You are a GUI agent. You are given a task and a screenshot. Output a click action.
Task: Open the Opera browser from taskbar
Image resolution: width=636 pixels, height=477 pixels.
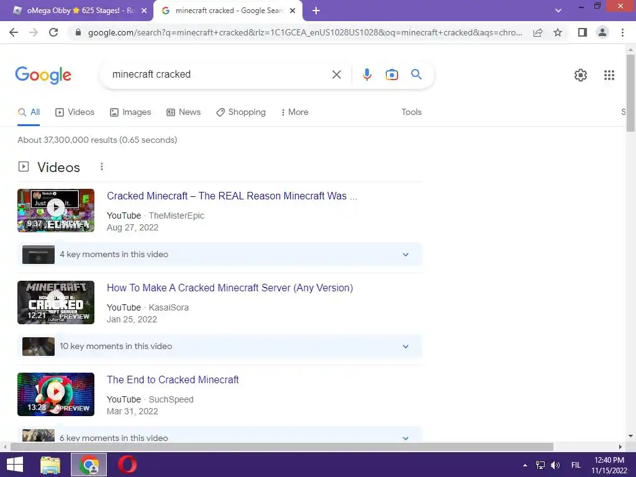click(127, 465)
